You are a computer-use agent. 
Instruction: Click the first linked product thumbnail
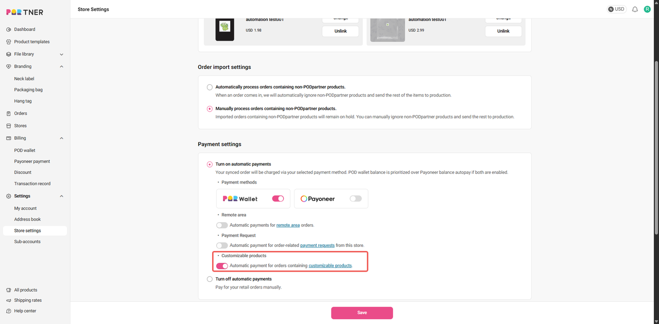coord(224,30)
